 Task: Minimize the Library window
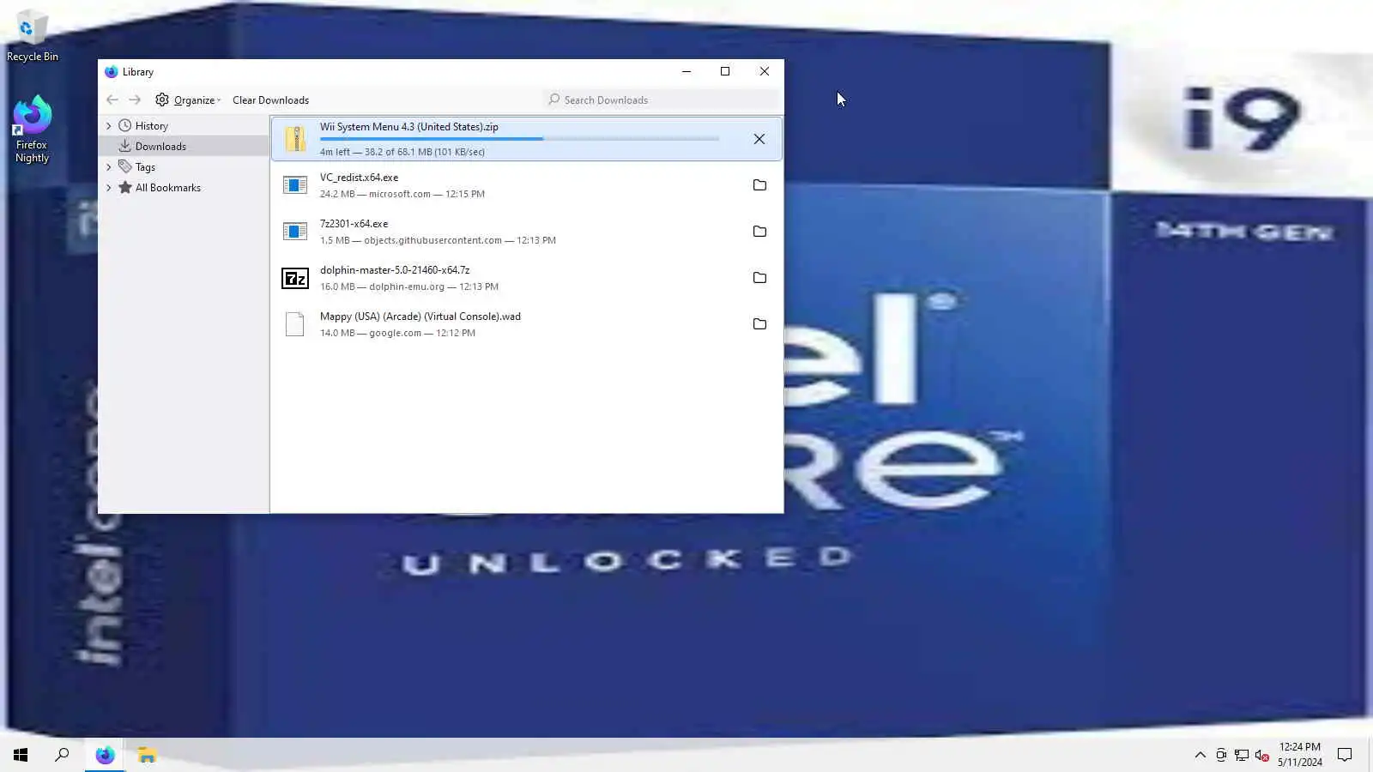tap(686, 72)
